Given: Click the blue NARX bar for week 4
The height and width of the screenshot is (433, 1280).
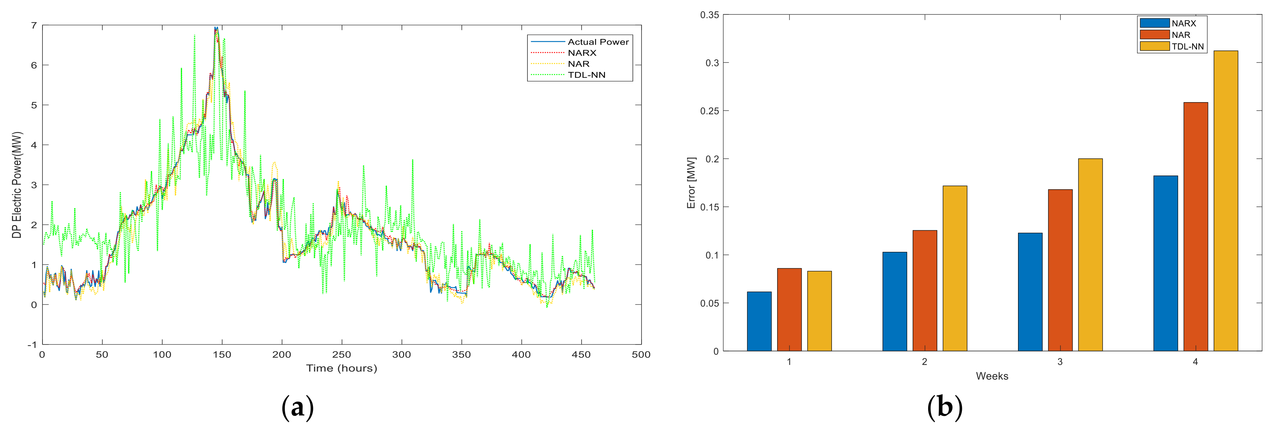Looking at the screenshot, I should (1165, 263).
